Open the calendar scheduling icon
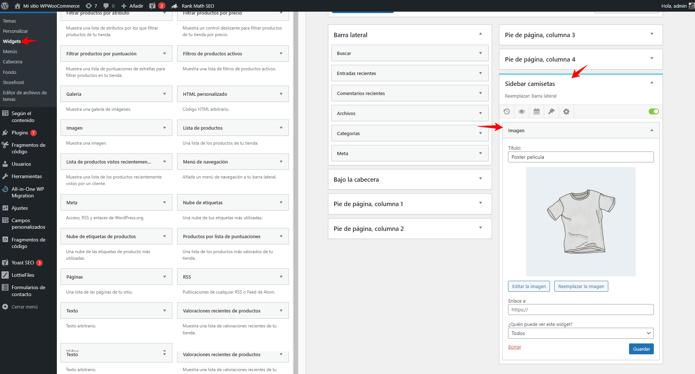This screenshot has height=374, width=695. 536,111
